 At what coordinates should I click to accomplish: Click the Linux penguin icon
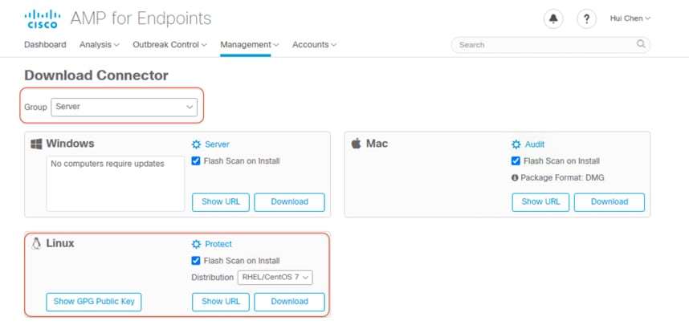36,243
